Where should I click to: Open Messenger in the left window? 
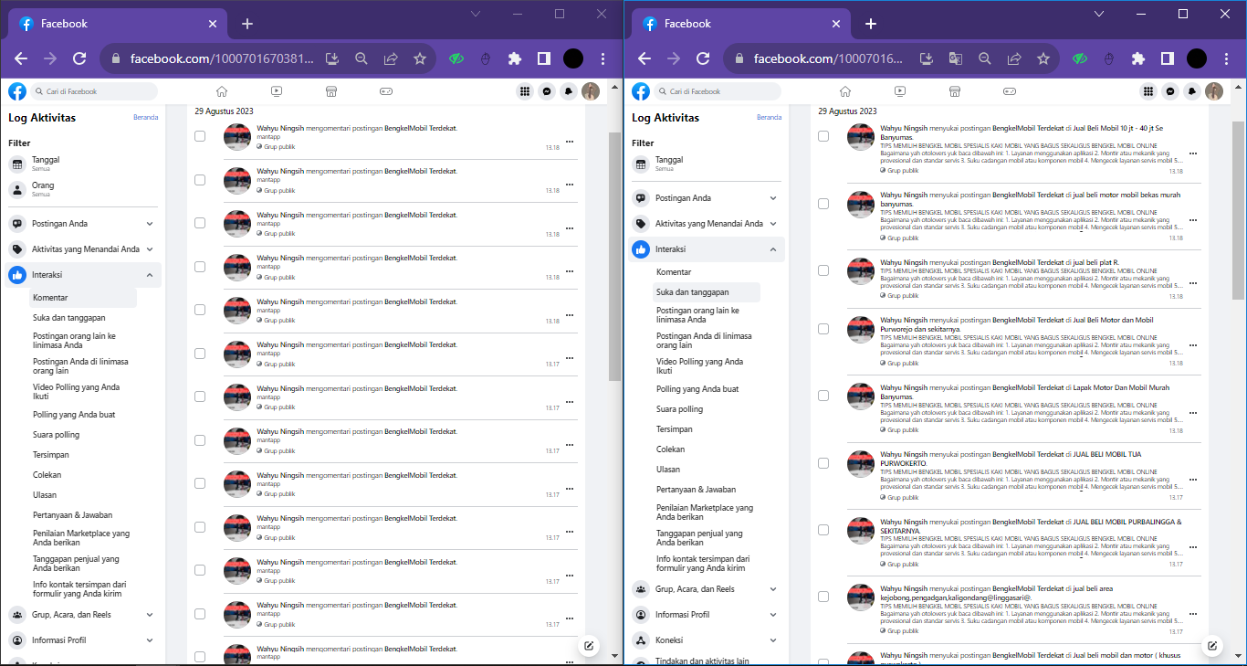coord(547,91)
